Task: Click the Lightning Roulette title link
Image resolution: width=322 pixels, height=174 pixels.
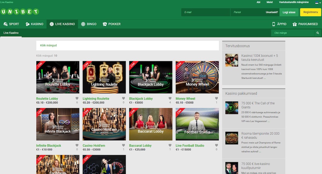Action: click(x=96, y=99)
